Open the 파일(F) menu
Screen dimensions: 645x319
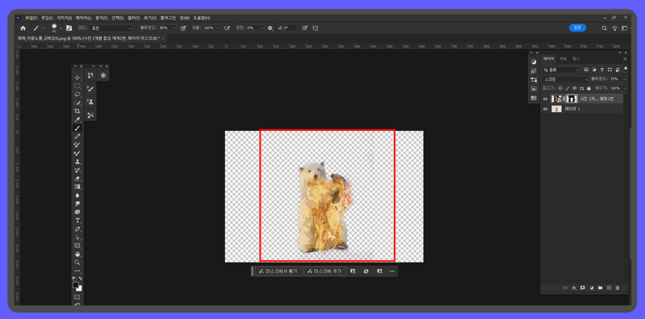[x=31, y=18]
